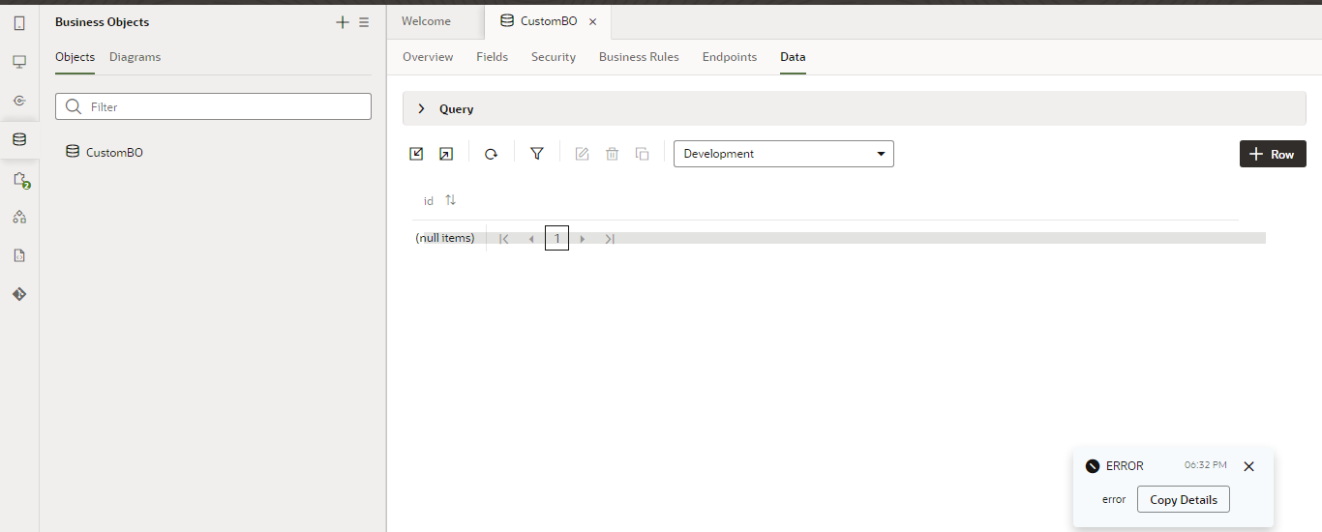Open the Services navigator icon
Viewport: 1322px width, 532px height.
19,101
